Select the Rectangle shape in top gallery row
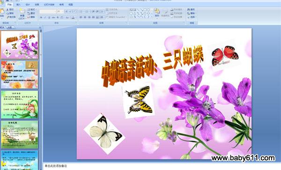Image resolution: width=281 pixels, height=170 pixels. pyautogui.click(x=145, y=10)
